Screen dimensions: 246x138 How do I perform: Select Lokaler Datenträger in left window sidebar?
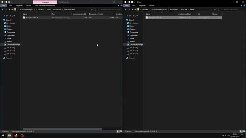tap(13, 44)
